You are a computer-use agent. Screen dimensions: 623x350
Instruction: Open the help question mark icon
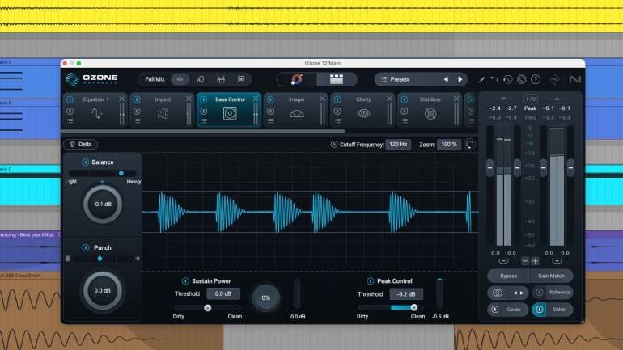click(536, 79)
